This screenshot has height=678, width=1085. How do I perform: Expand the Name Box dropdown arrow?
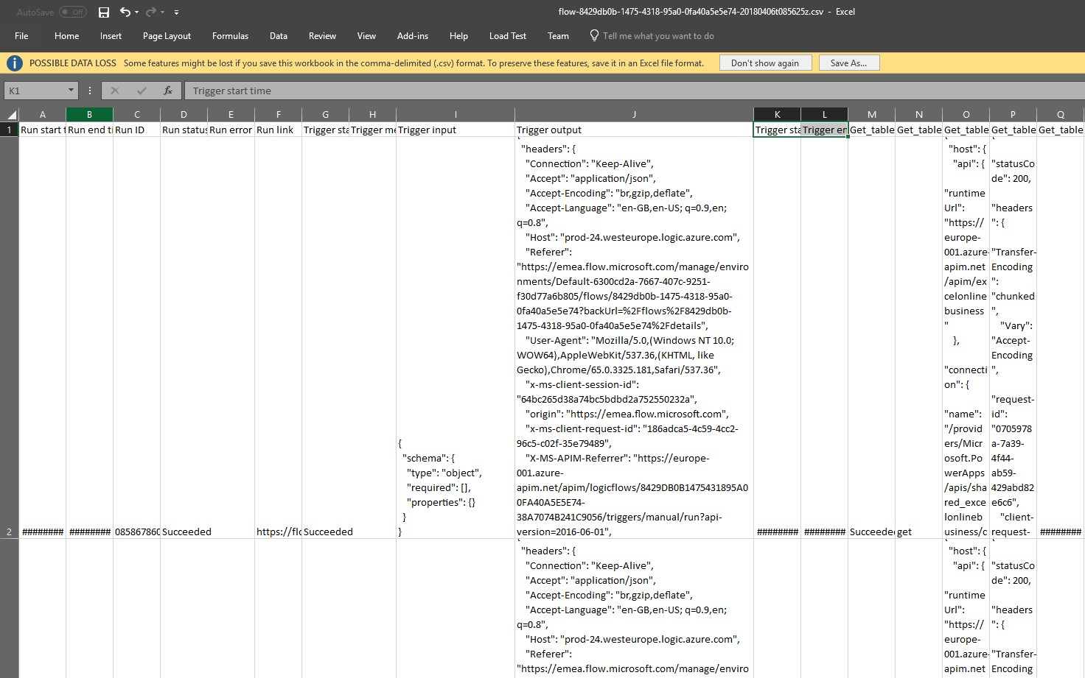71,91
